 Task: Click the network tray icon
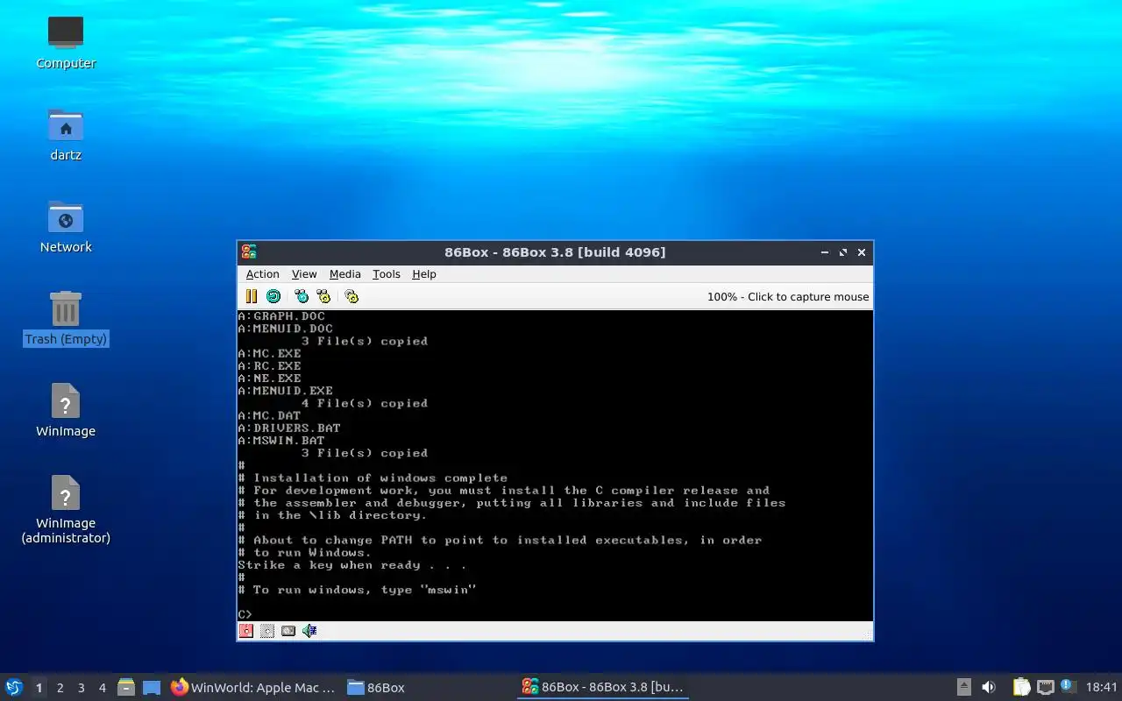1045,688
